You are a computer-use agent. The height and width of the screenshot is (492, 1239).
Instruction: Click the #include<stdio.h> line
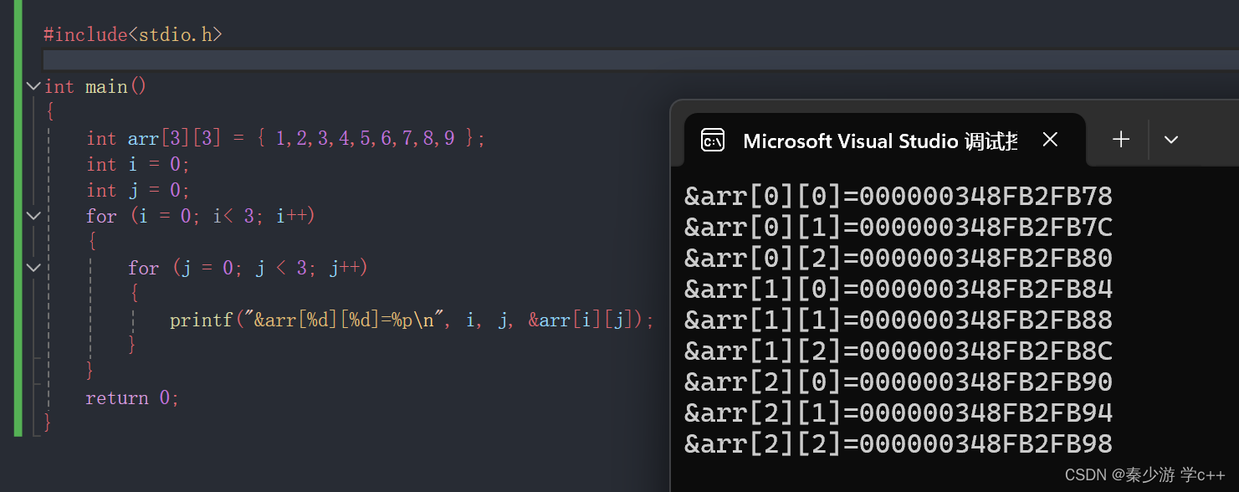click(133, 35)
